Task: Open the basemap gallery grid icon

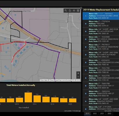Action: click(78, 10)
